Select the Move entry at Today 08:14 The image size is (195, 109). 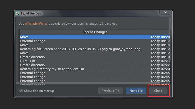(95, 45)
